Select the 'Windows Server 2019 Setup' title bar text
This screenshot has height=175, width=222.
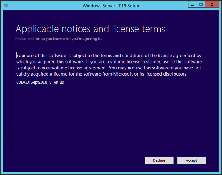click(x=111, y=6)
